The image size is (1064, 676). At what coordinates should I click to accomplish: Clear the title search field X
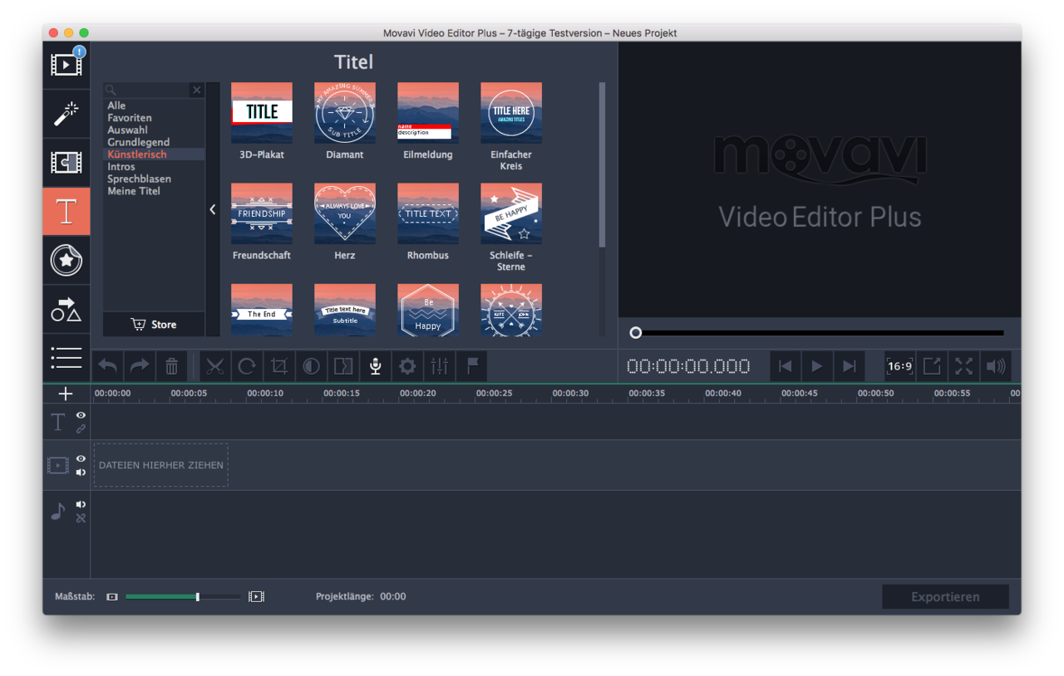(197, 90)
